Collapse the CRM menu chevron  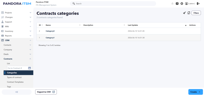click(x=30, y=40)
